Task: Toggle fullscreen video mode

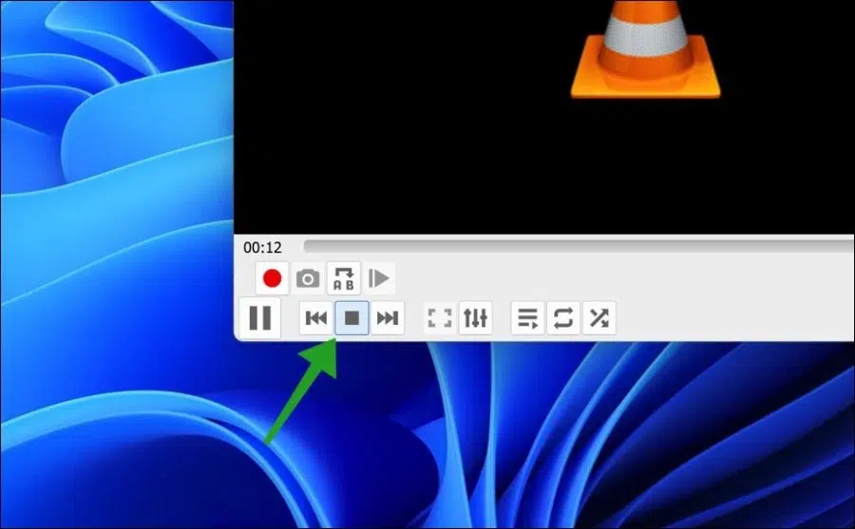Action: click(x=440, y=317)
